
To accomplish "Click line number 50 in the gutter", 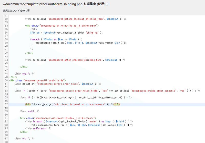I will (x=6, y=80).
